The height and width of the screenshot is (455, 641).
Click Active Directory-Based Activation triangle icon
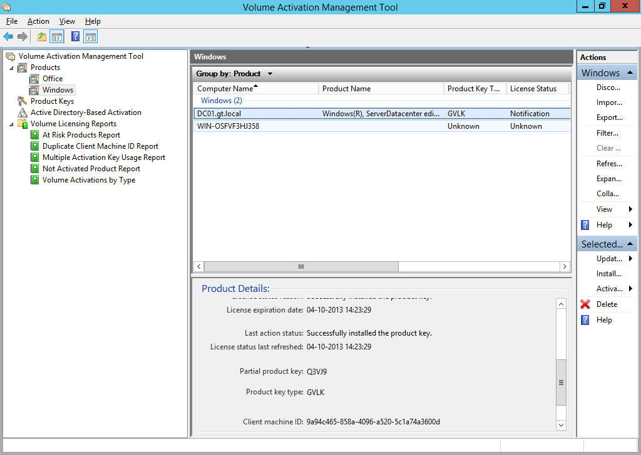tap(23, 112)
